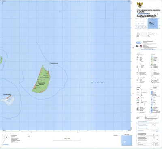Click the blue 'Lembar 1909-121' sheet number
The width and height of the screenshot is (162, 149).
(x=143, y=14)
